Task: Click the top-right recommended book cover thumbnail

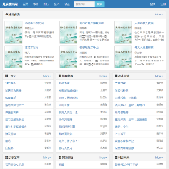Action: coord(123,32)
